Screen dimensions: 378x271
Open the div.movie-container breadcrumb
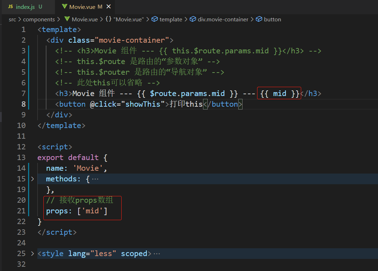tap(223, 20)
